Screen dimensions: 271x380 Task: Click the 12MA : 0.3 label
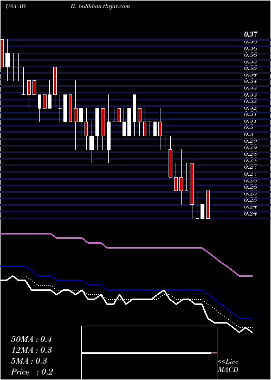pos(31,350)
